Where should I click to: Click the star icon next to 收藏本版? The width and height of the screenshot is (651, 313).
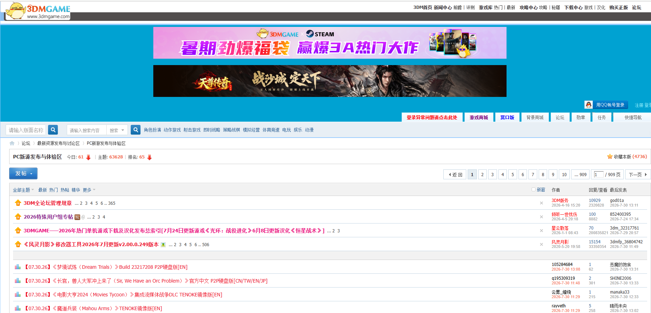(610, 157)
